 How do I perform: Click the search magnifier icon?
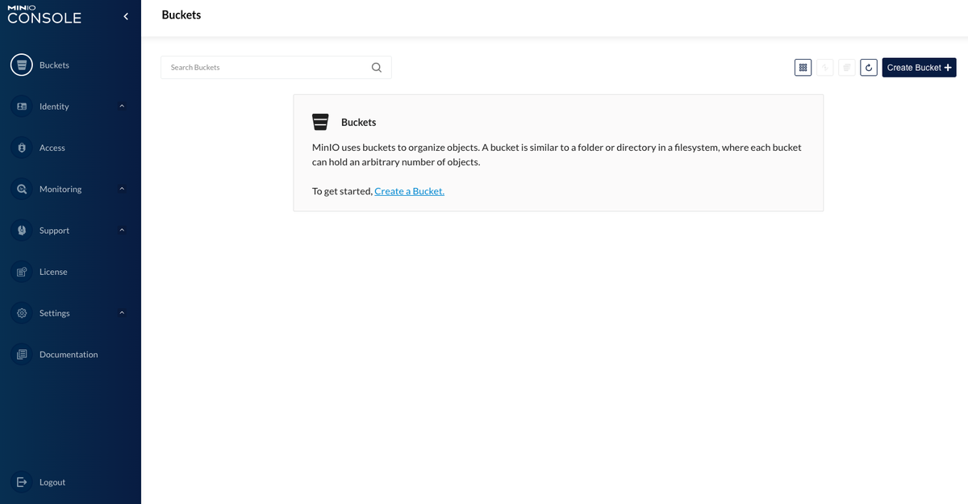coord(377,67)
